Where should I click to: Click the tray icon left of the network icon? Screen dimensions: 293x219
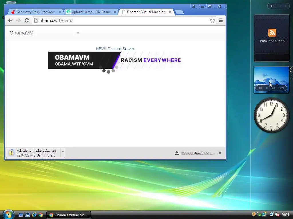coord(264,214)
